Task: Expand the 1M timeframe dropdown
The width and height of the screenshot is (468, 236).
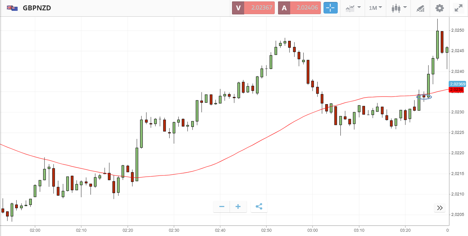Action: 375,8
